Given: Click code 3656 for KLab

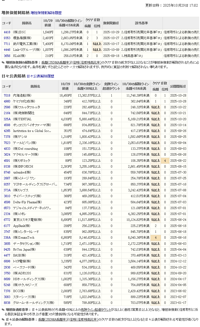Looking at the screenshot, I should (7, 56).
